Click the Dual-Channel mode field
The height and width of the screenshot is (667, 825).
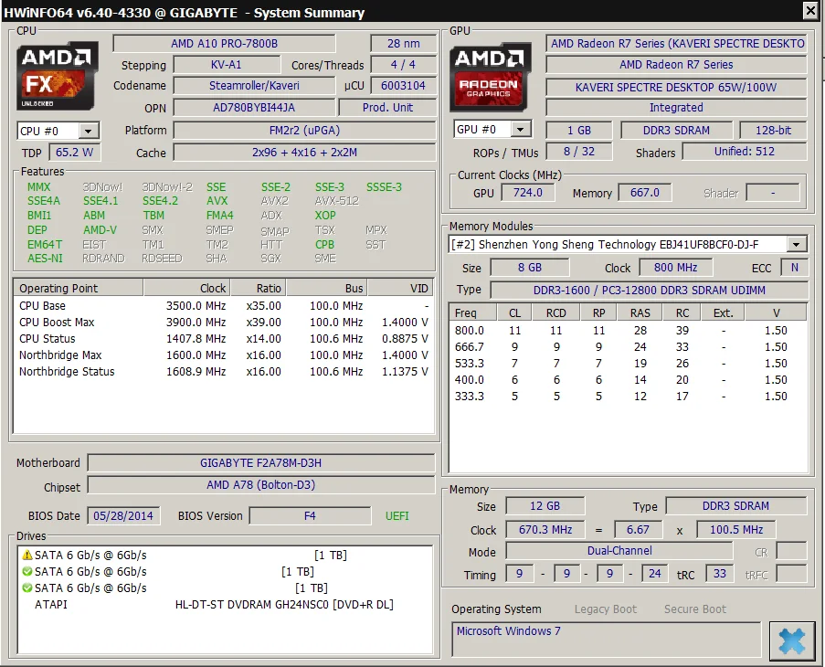pyautogui.click(x=619, y=551)
